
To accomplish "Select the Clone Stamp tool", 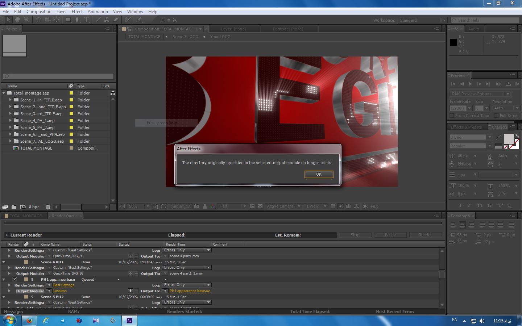I will (107, 20).
